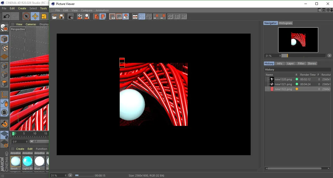Select the Scale tool in Cinema 4D
Viewport: 333px width, 178px height.
pos(44,16)
